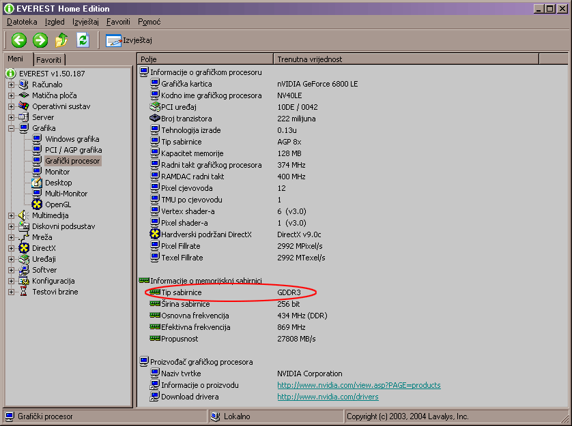572x426 pixels.
Task: Click the green Back arrow icon
Action: 19,40
